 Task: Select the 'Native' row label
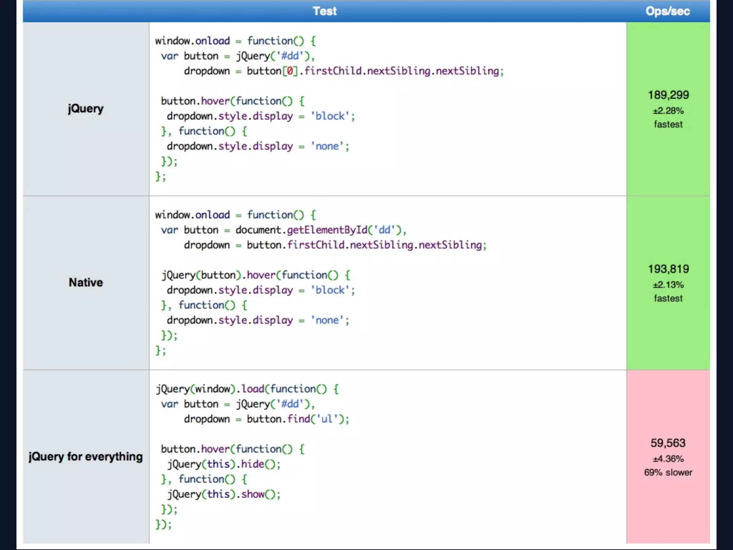click(x=86, y=282)
